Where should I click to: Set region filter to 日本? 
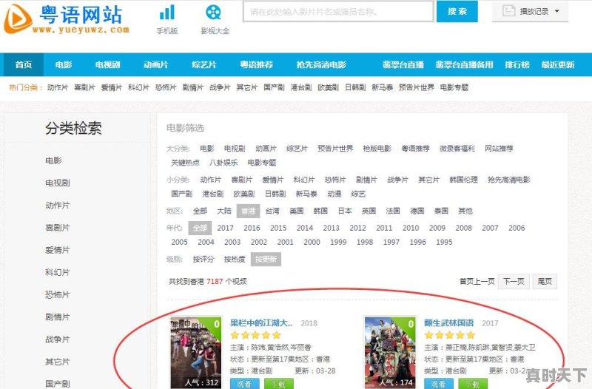345,211
